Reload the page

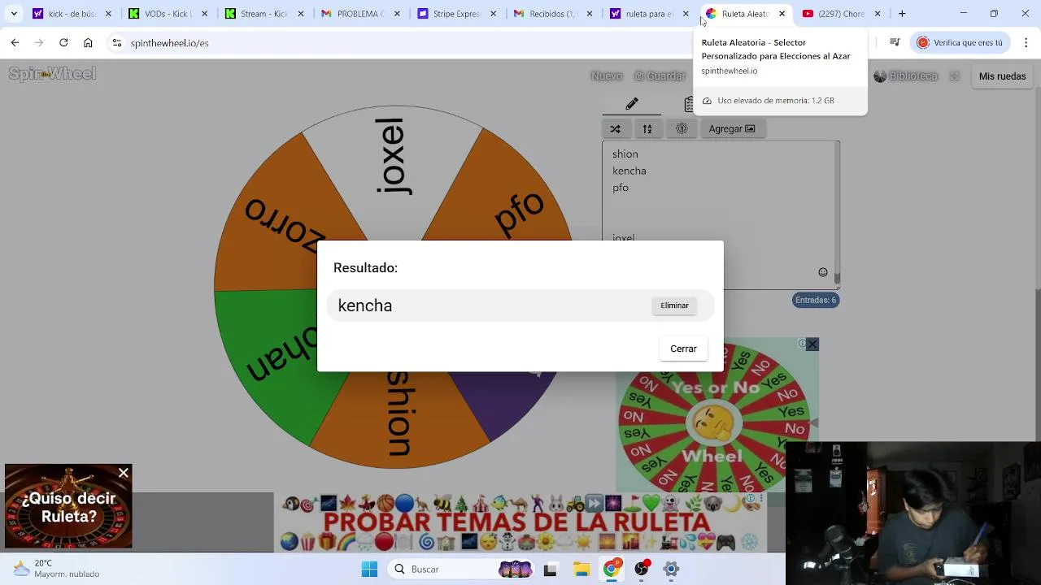63,42
